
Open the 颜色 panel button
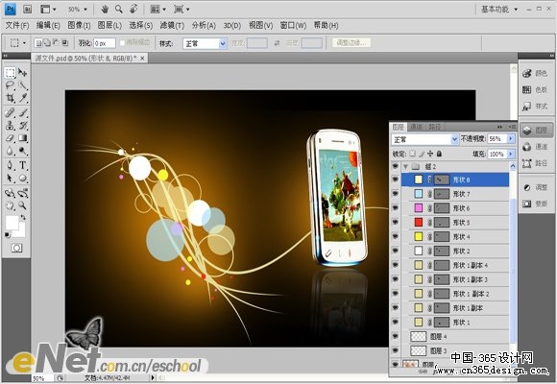(x=535, y=73)
